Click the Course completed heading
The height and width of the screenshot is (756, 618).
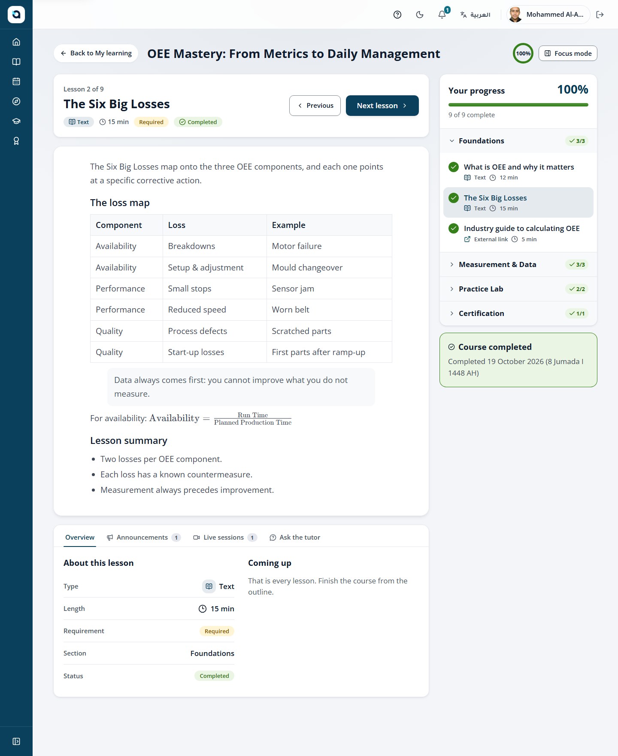(x=495, y=347)
